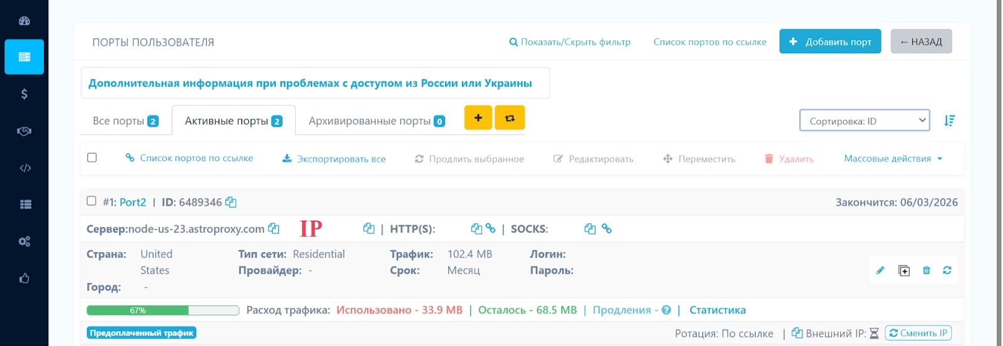Open the dollar sign billing icon
The width and height of the screenshot is (1003, 346).
point(24,94)
